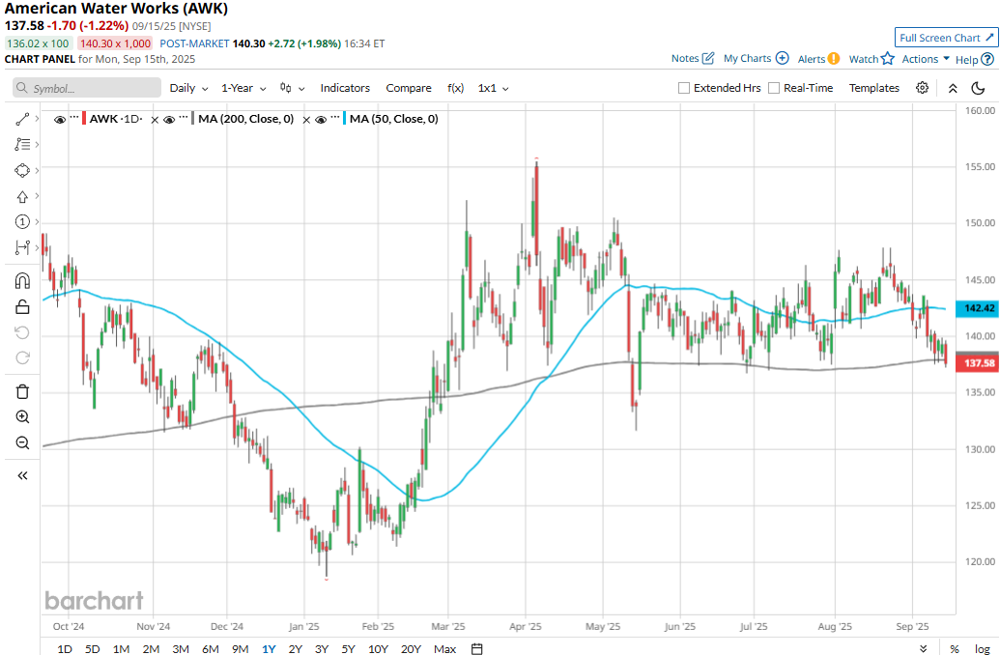Expand the bottom panel double chevron
This screenshot has width=1000, height=655.
(x=924, y=648)
